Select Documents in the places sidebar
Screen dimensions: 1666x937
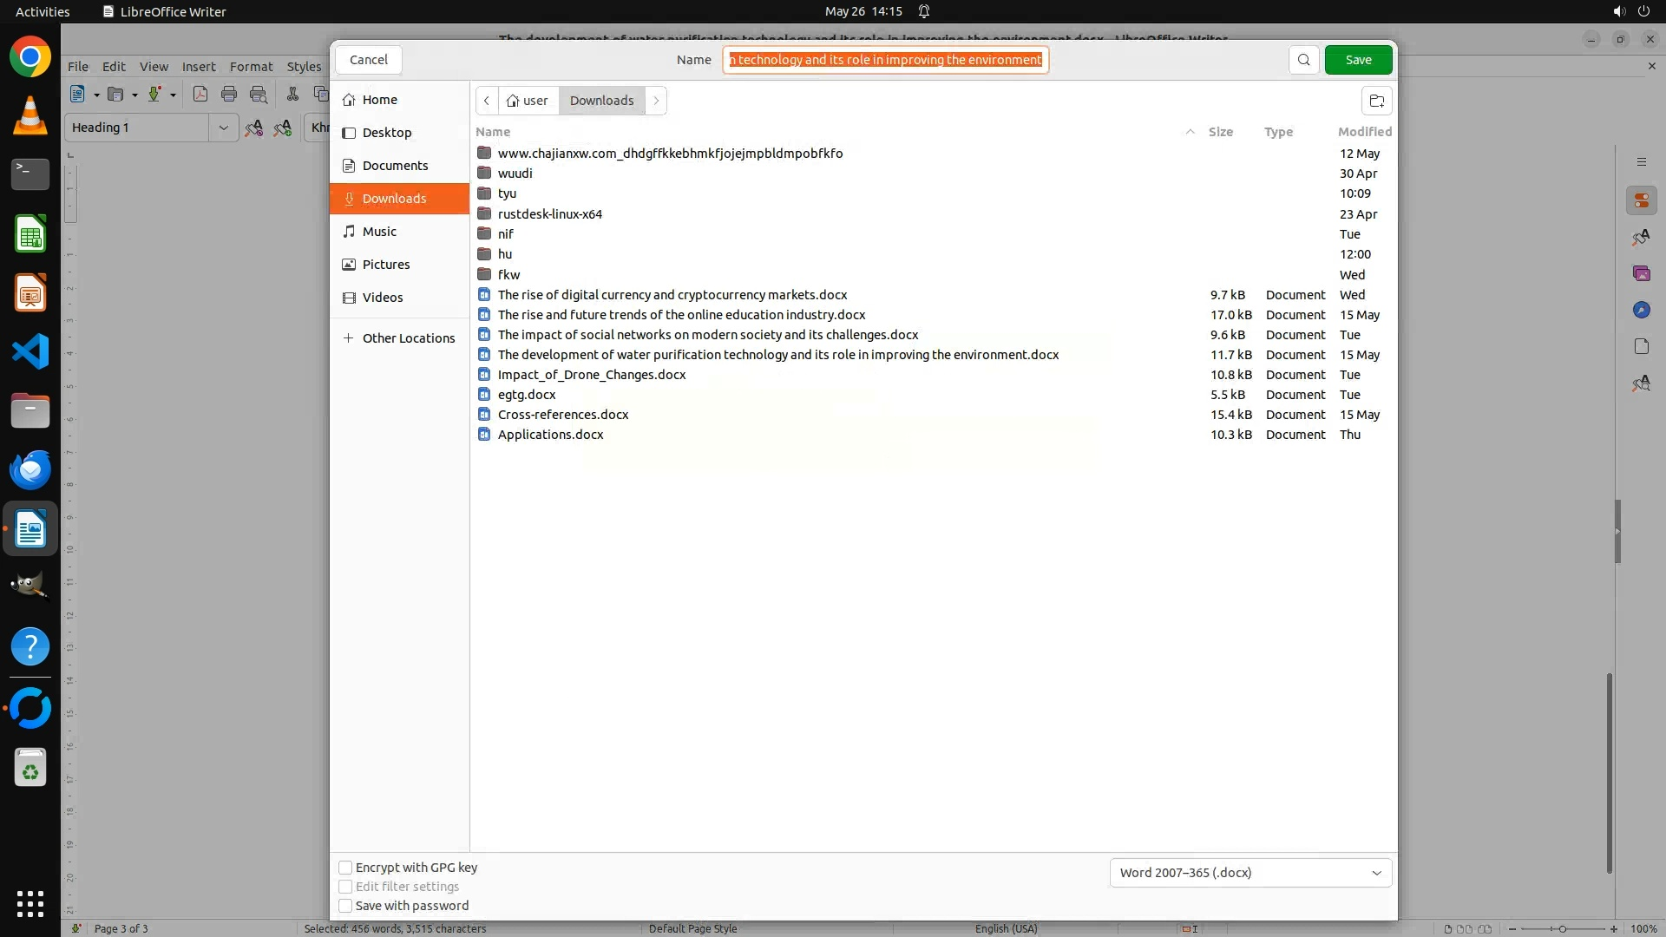(395, 166)
